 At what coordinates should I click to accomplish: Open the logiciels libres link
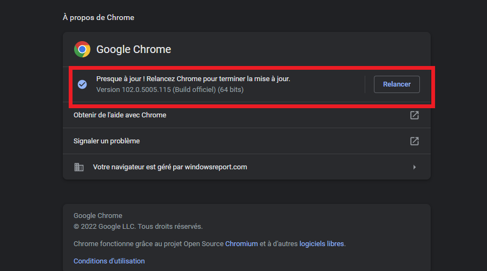321,244
